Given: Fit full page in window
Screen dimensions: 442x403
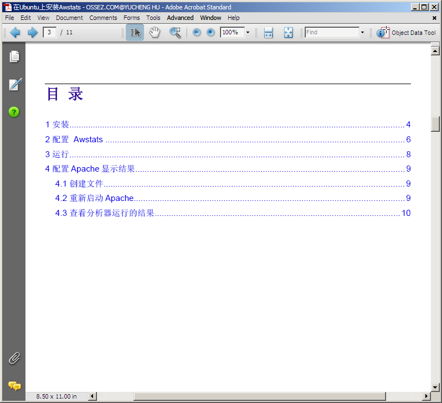Looking at the screenshot, I should point(288,33).
